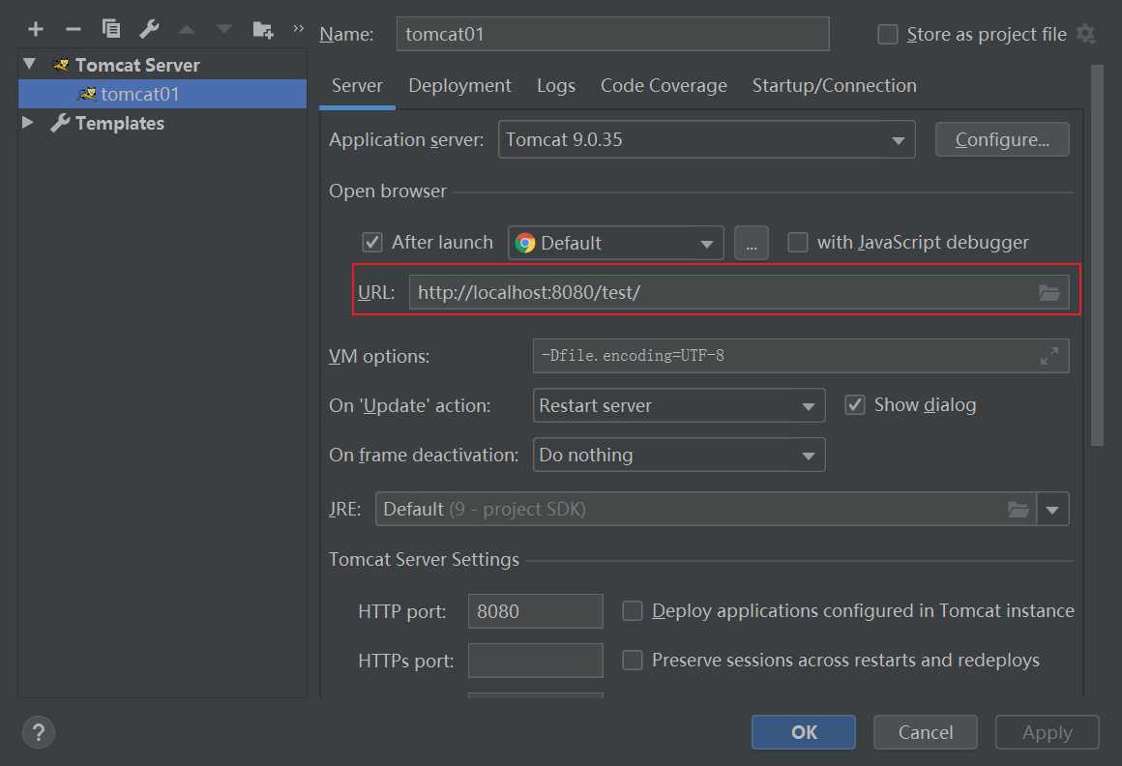The width and height of the screenshot is (1122, 766).
Task: Click the Copy Configuration icon
Action: (x=111, y=29)
